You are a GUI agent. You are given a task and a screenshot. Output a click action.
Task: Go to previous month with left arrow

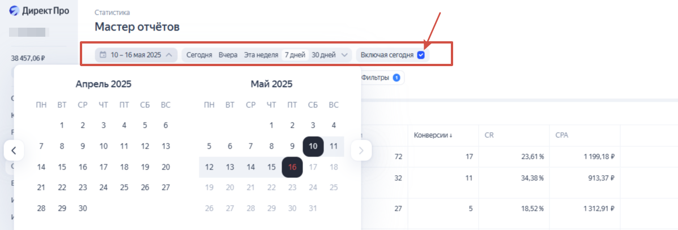coord(14,150)
